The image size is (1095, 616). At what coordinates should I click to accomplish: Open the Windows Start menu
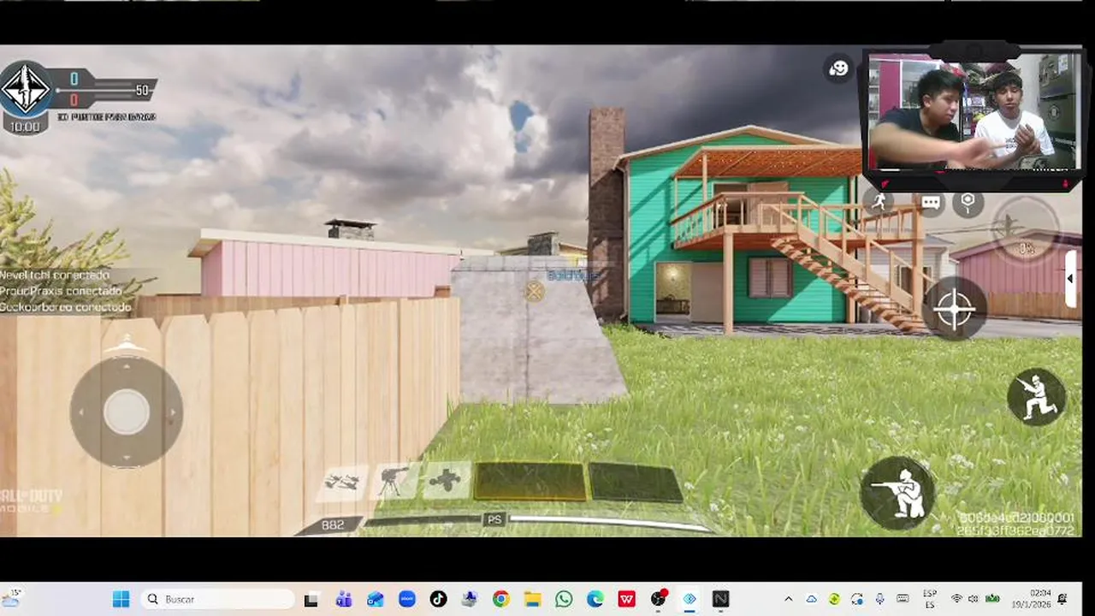[x=121, y=599]
